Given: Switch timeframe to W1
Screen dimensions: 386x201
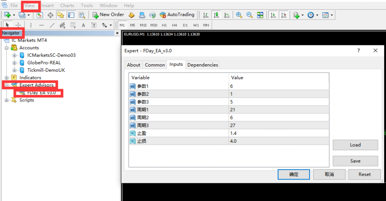Looking at the screenshot, I should [196, 25].
